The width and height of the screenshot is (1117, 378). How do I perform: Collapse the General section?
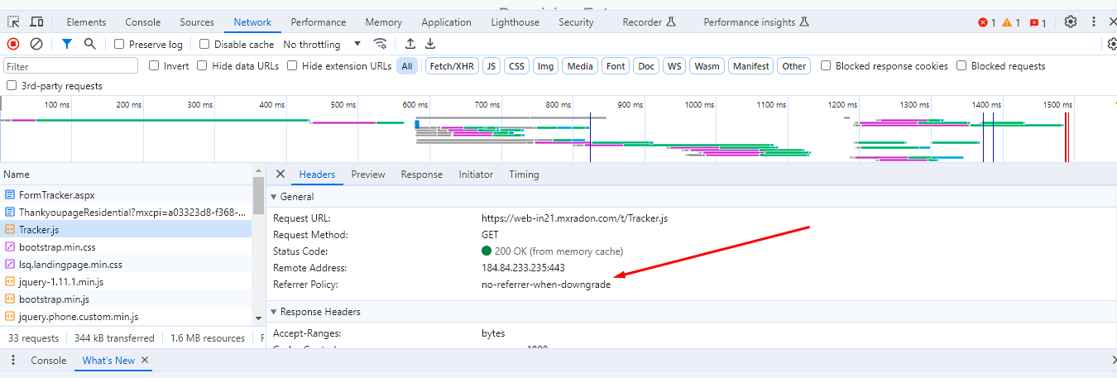[274, 197]
